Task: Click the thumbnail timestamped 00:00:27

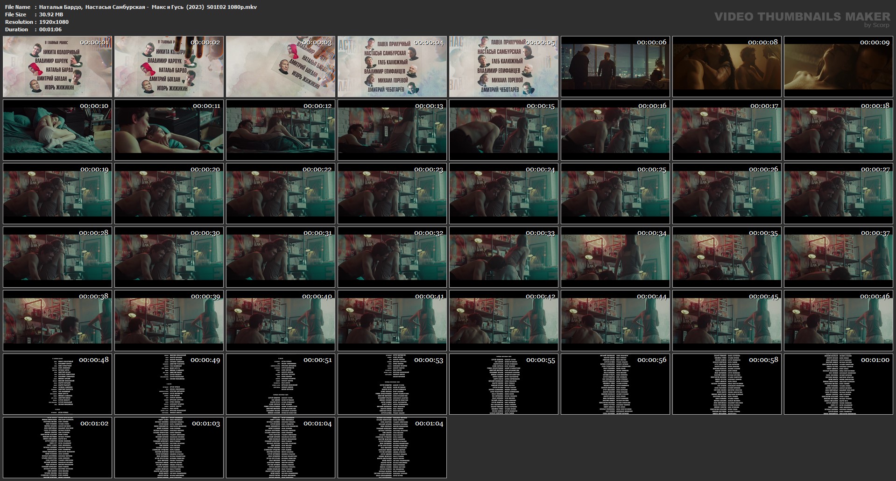Action: point(839,194)
